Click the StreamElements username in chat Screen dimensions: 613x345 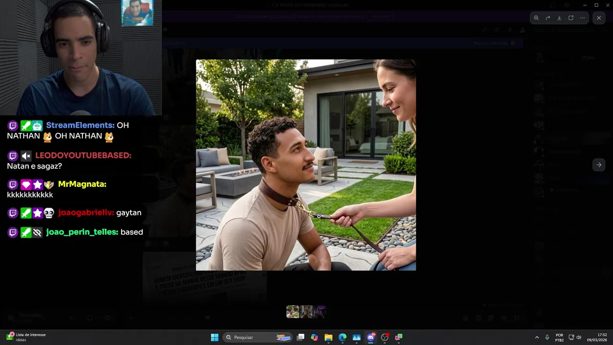click(80, 125)
